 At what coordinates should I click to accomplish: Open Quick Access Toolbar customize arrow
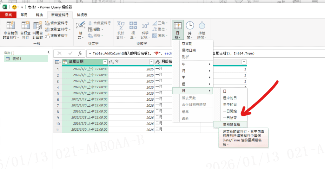click(22, 7)
